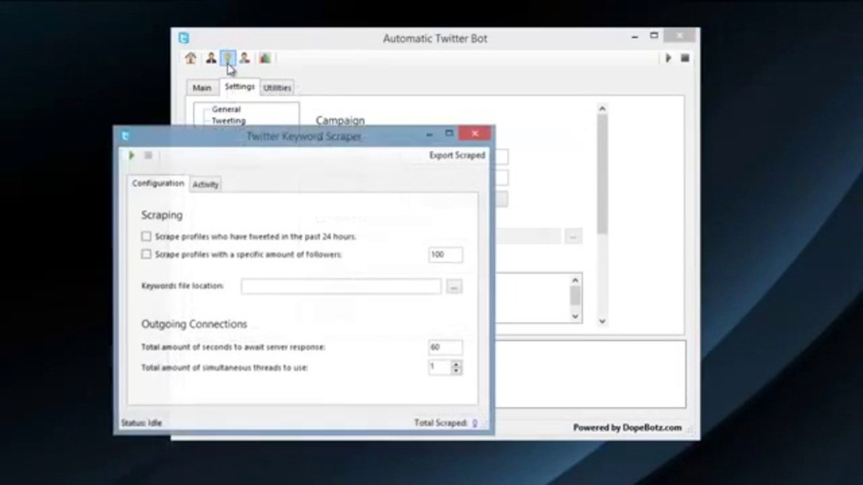
Task: Click the Twitter logo icon in Automatic Twitter Bot title bar
Action: click(183, 38)
